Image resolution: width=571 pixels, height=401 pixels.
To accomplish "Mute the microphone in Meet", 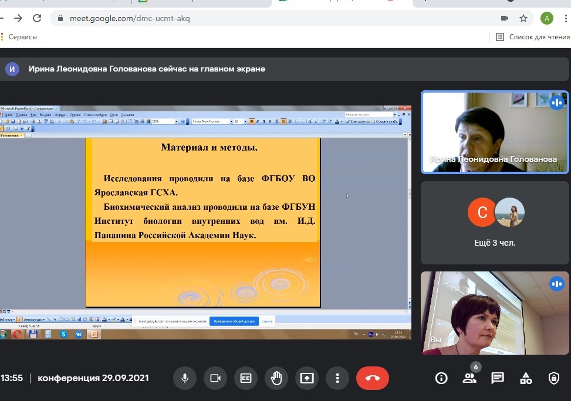I will tap(185, 379).
